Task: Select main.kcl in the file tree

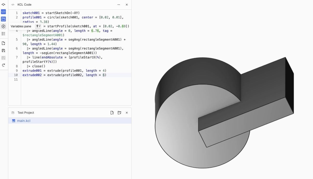Action: [x=24, y=121]
